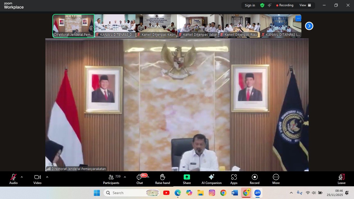Open the Apps panel

(234, 179)
